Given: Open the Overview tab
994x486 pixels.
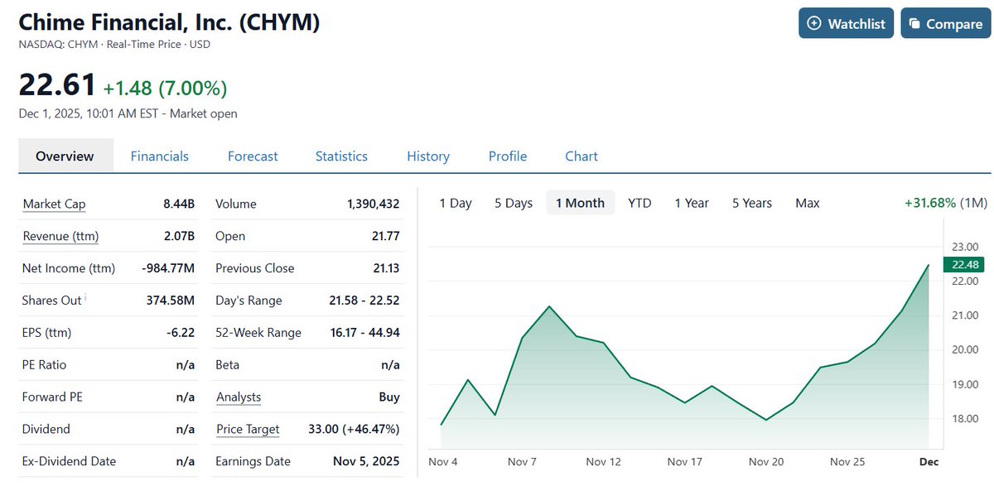Looking at the screenshot, I should tap(65, 156).
